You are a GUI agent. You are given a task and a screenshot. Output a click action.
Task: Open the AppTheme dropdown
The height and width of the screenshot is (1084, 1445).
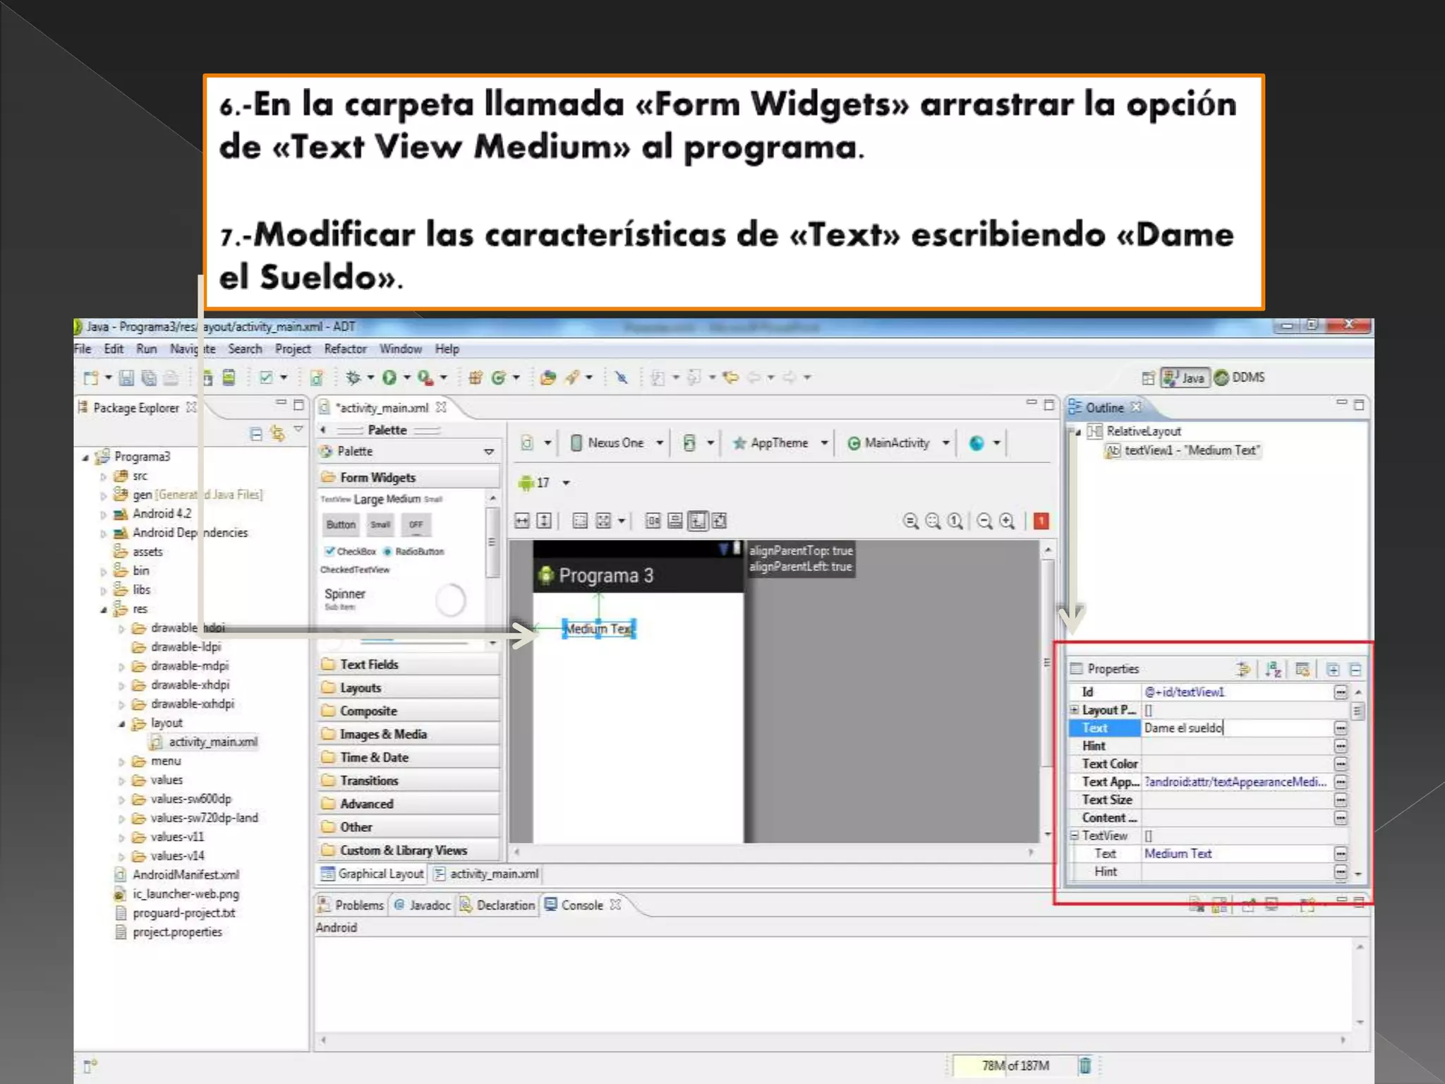coord(780,443)
